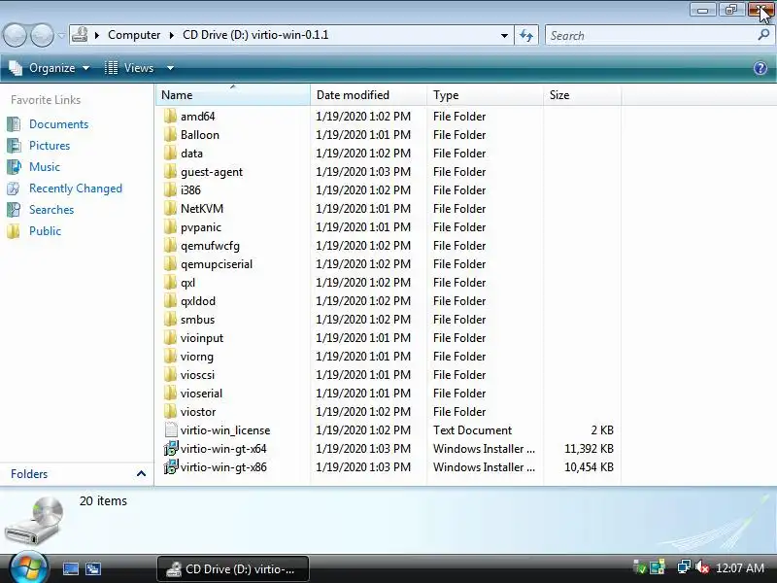Expand the Folders pane chevron
The image size is (777, 583).
(x=141, y=474)
